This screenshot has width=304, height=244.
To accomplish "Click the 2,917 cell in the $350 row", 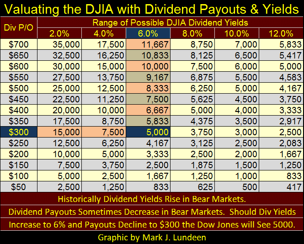I will point(281,121).
